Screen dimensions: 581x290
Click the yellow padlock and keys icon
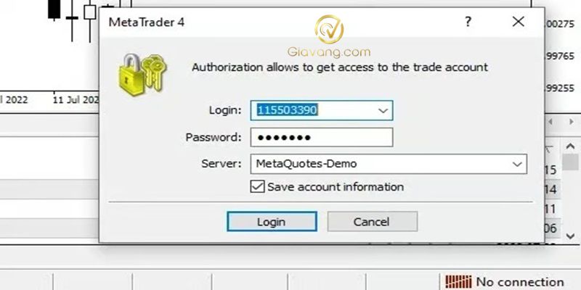(142, 75)
